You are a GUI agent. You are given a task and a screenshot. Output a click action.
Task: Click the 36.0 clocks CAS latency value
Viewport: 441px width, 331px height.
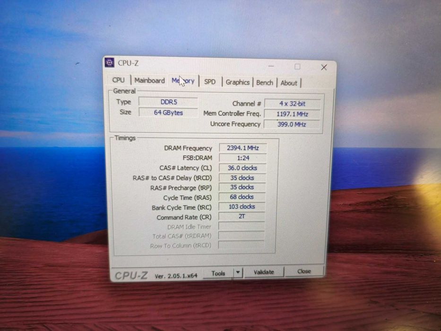(x=242, y=168)
